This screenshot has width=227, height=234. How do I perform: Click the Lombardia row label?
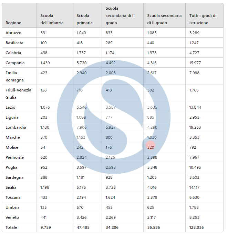point(16,127)
